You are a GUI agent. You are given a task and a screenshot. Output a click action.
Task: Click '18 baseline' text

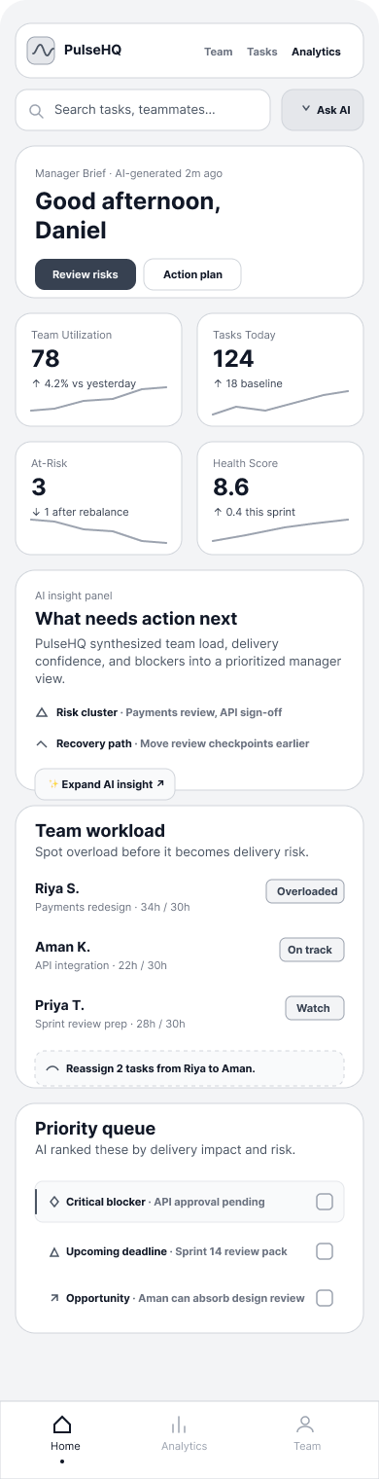click(254, 383)
